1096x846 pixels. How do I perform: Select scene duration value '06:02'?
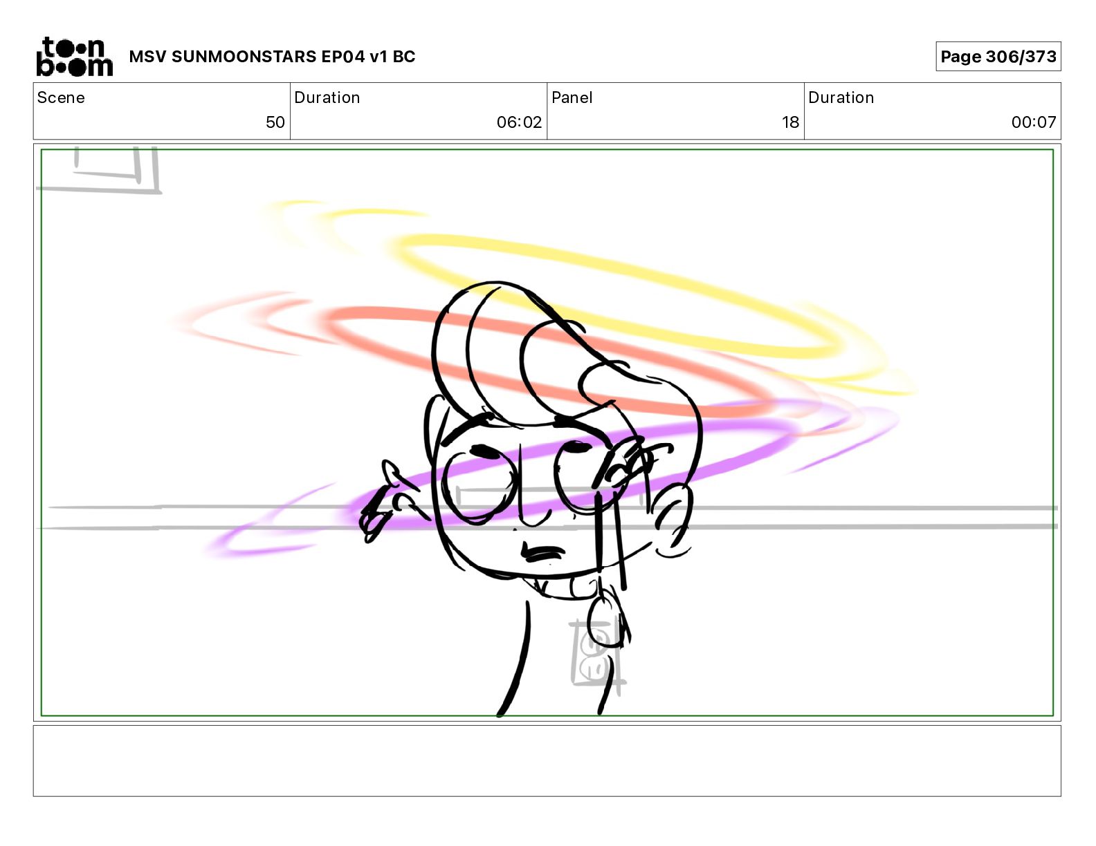coord(519,122)
